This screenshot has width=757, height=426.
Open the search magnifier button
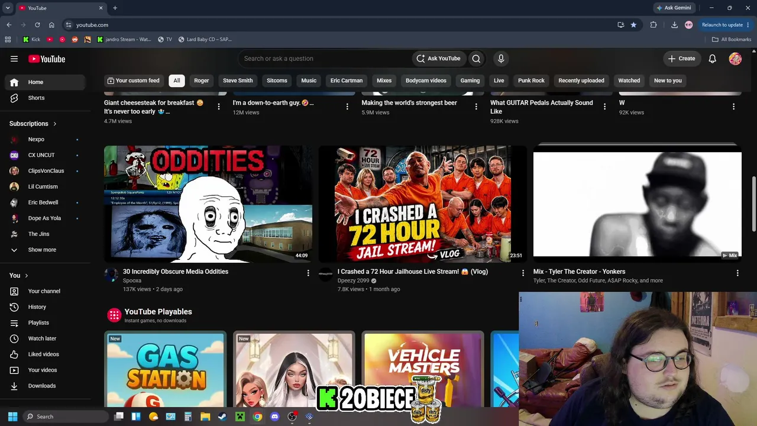476,59
